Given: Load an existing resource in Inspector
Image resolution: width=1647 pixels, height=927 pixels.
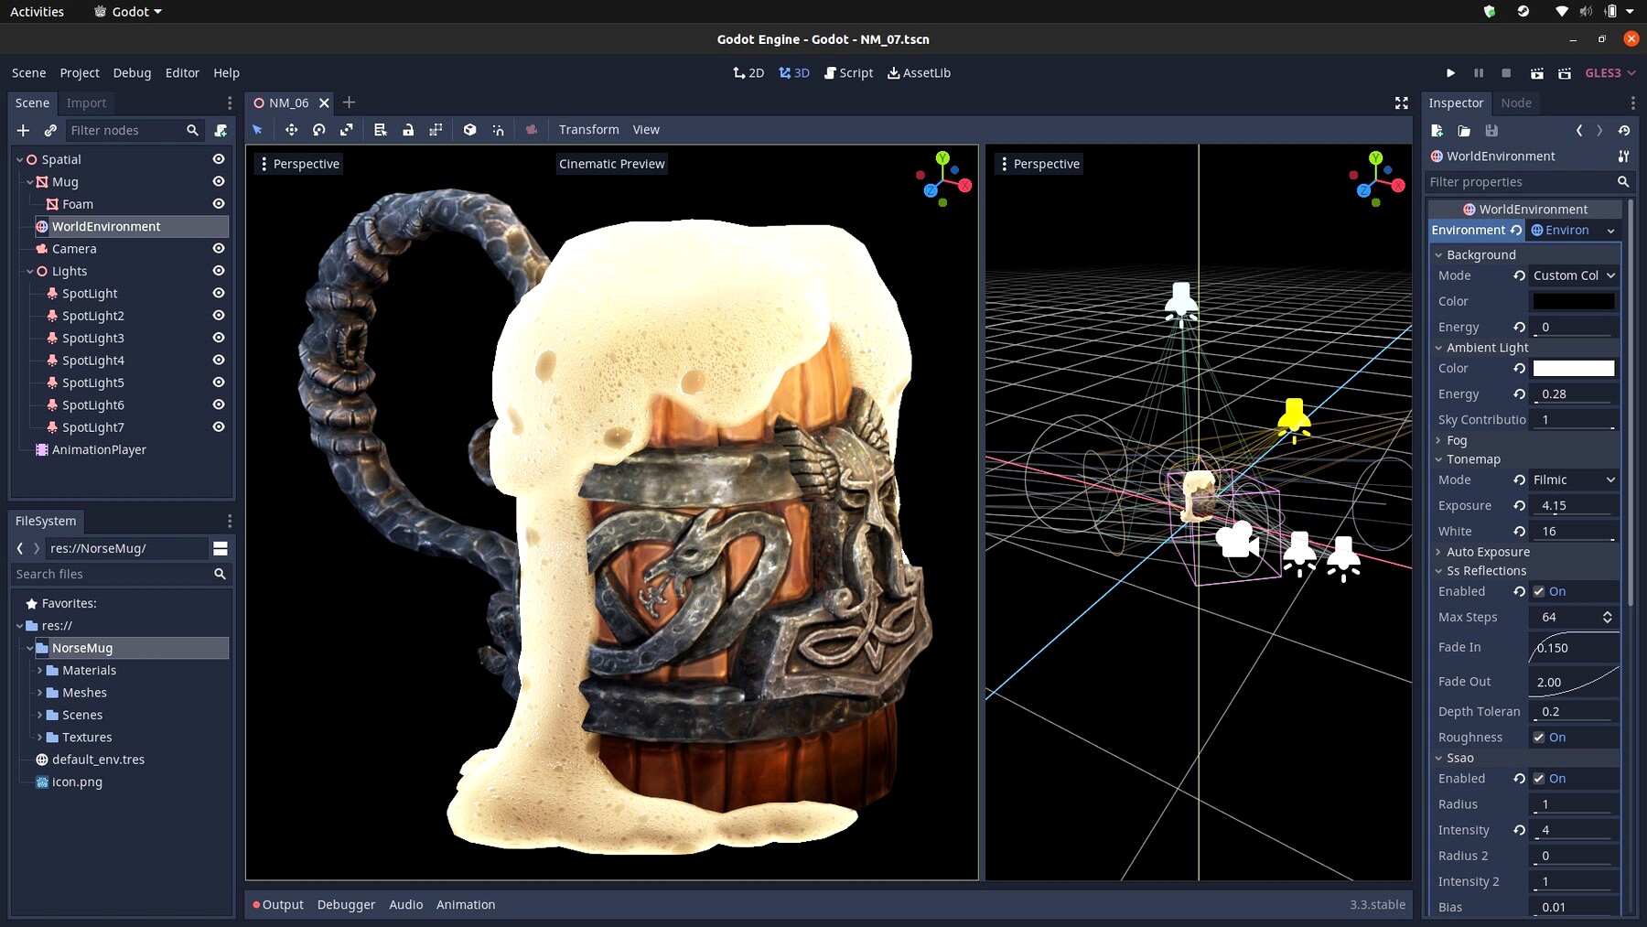Looking at the screenshot, I should pos(1464,131).
